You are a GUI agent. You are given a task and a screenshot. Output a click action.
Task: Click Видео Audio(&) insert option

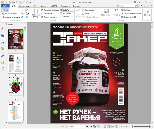pos(128,17)
